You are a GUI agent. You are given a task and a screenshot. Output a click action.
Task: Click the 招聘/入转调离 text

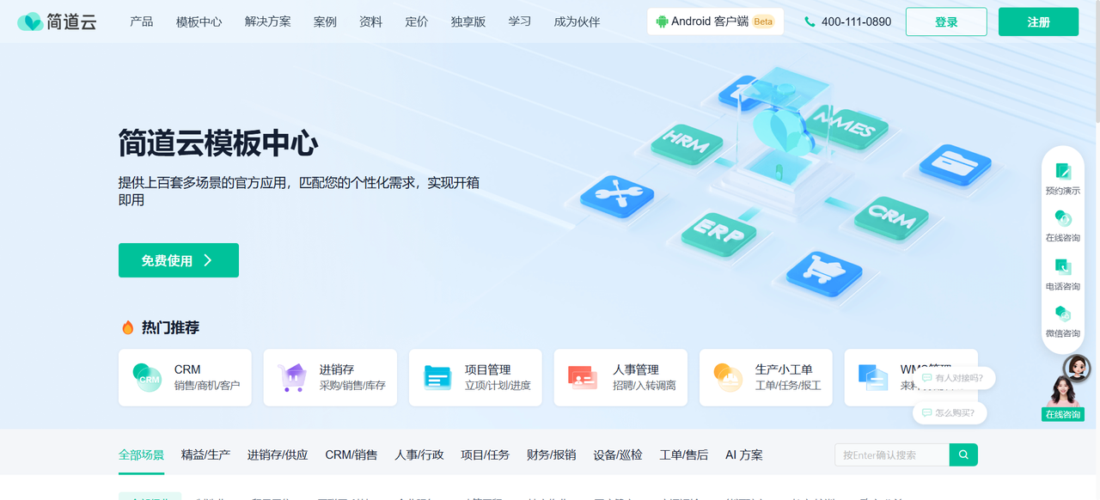click(645, 386)
